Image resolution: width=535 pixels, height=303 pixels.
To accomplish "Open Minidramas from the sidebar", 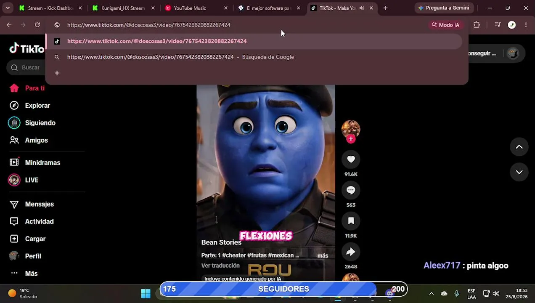I will (x=35, y=162).
